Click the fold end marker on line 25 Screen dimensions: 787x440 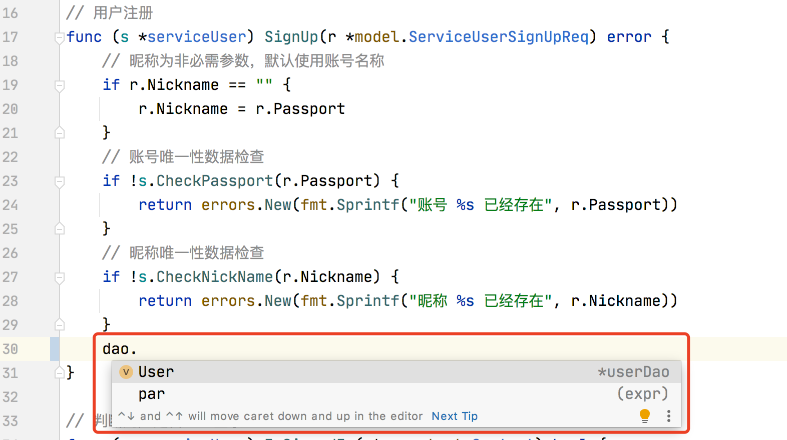[x=60, y=228]
